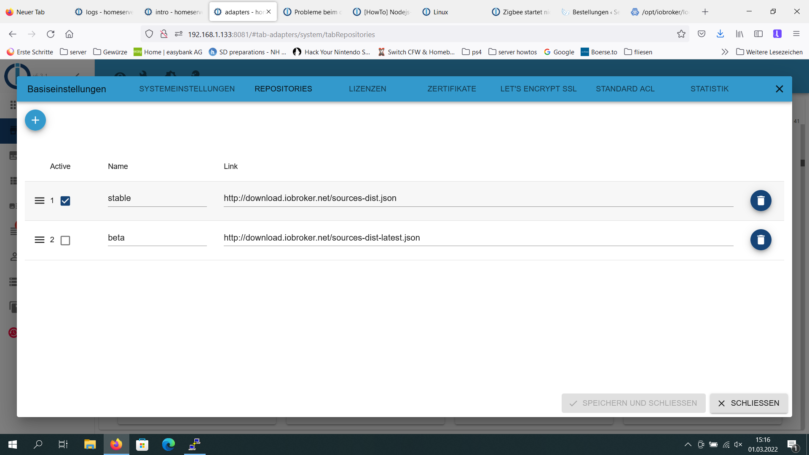Screen dimensions: 809x455
Task: Click into the beta repository link field
Action: point(478,238)
